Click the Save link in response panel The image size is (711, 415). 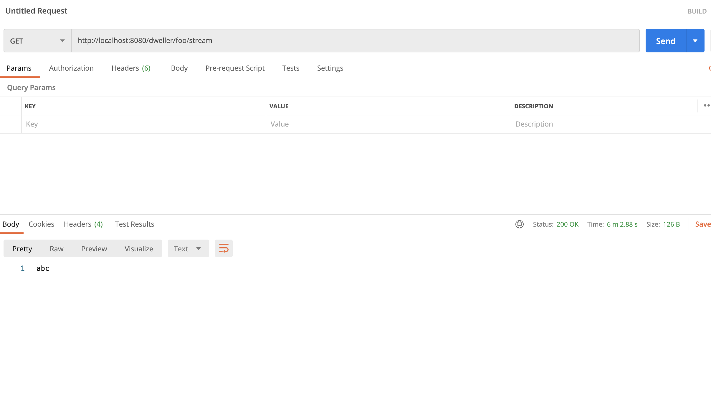point(703,224)
